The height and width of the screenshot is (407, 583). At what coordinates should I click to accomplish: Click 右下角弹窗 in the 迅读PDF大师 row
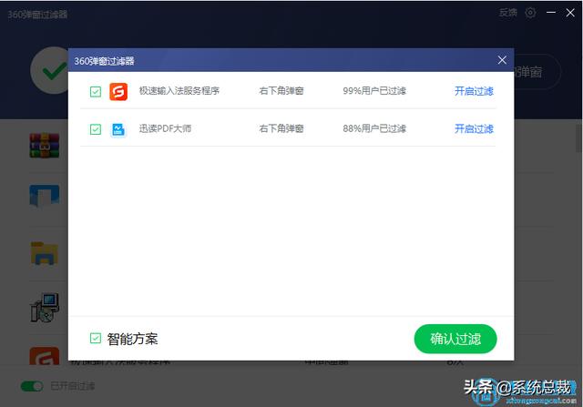pos(281,129)
